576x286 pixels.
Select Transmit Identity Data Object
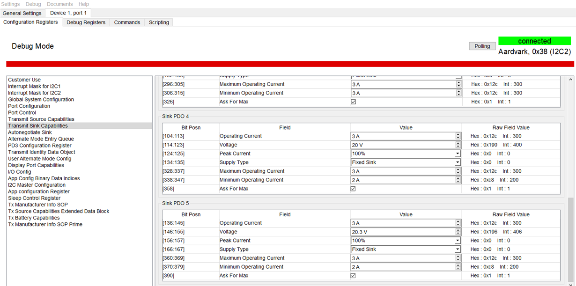pos(42,152)
